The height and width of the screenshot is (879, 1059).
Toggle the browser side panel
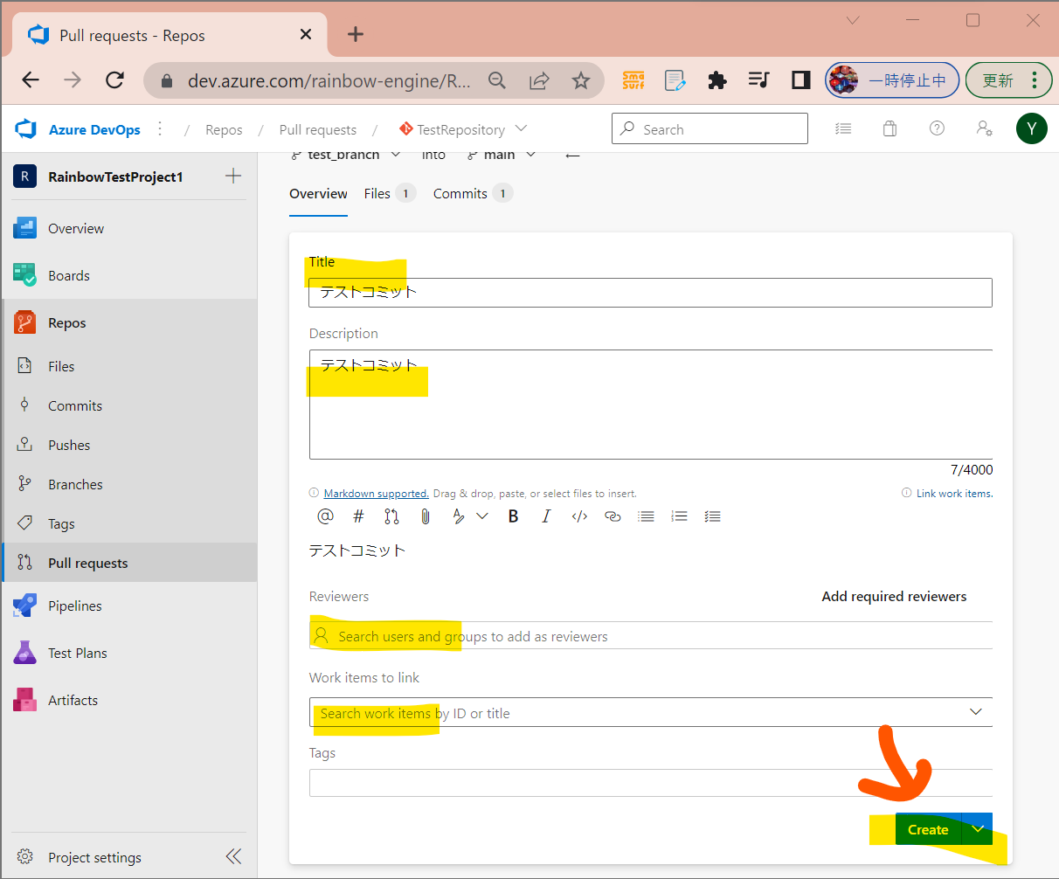(800, 80)
